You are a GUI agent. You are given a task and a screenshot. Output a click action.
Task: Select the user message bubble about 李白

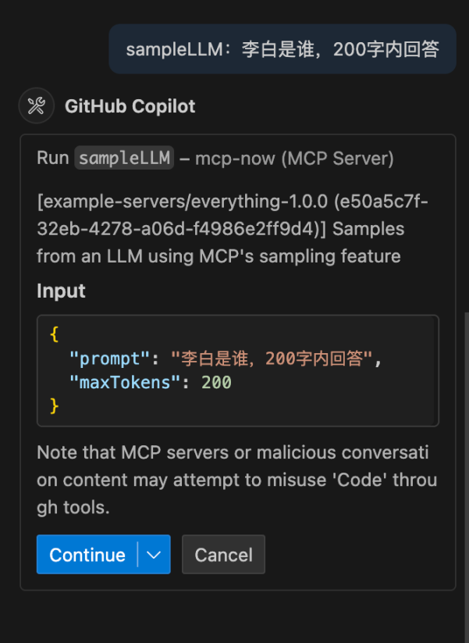coord(282,49)
